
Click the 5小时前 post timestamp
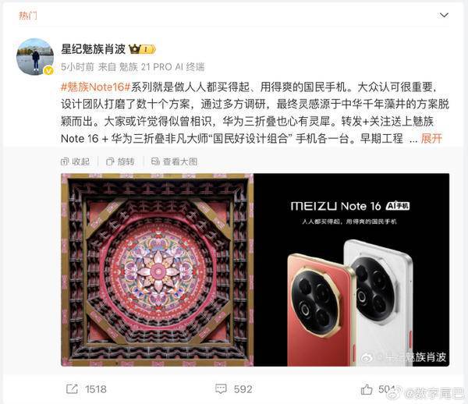tap(77, 67)
